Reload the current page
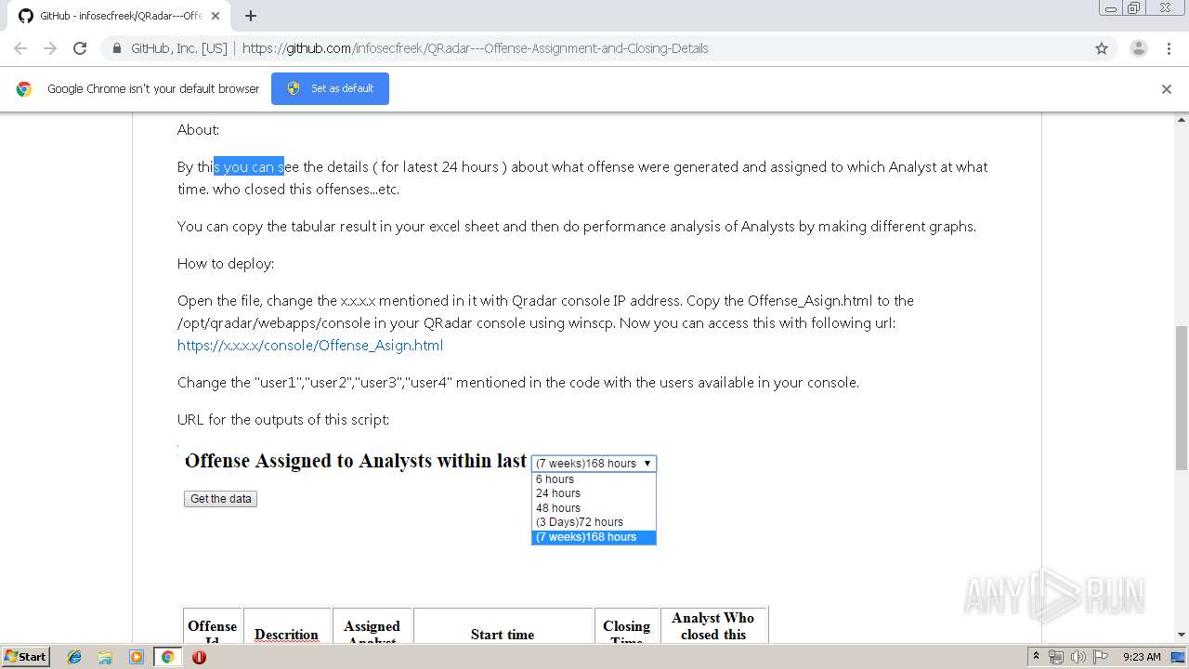Screen dimensions: 1189x669 (80, 48)
